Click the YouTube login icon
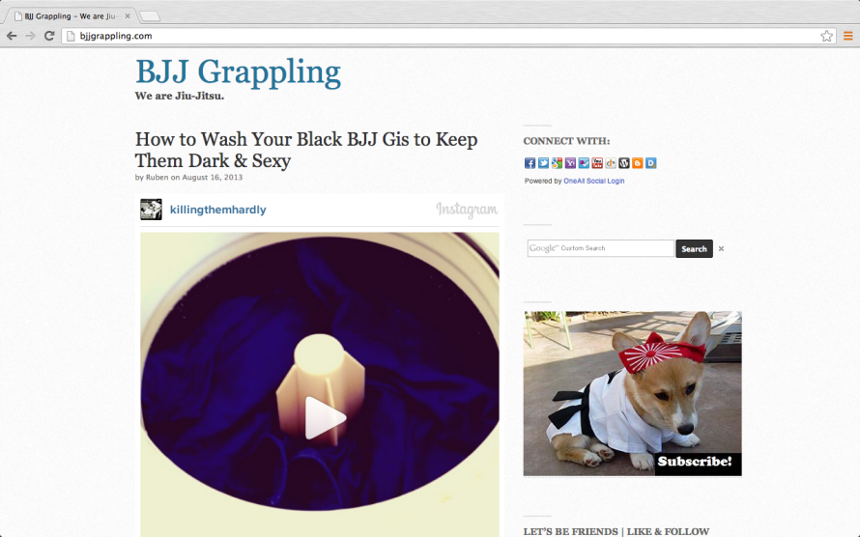Screen dimensions: 860x537 click(597, 163)
